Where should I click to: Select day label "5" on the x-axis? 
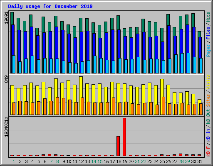coord(39,161)
